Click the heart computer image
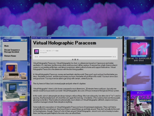 point(15,70)
